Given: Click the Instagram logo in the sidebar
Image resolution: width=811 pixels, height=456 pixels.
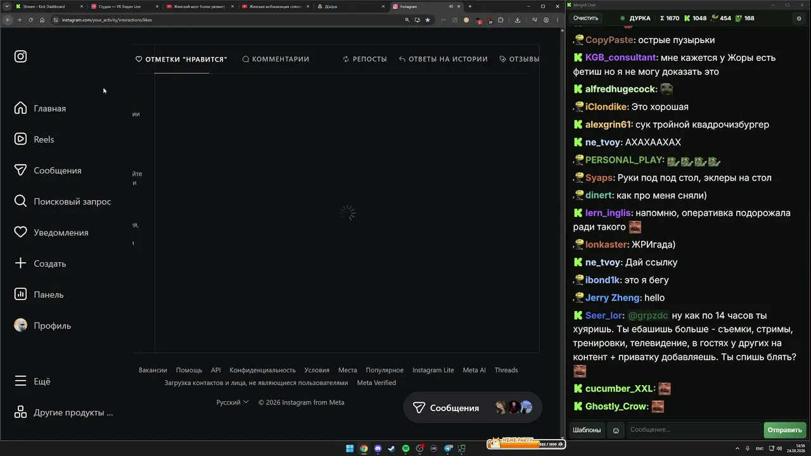Looking at the screenshot, I should click(x=21, y=56).
